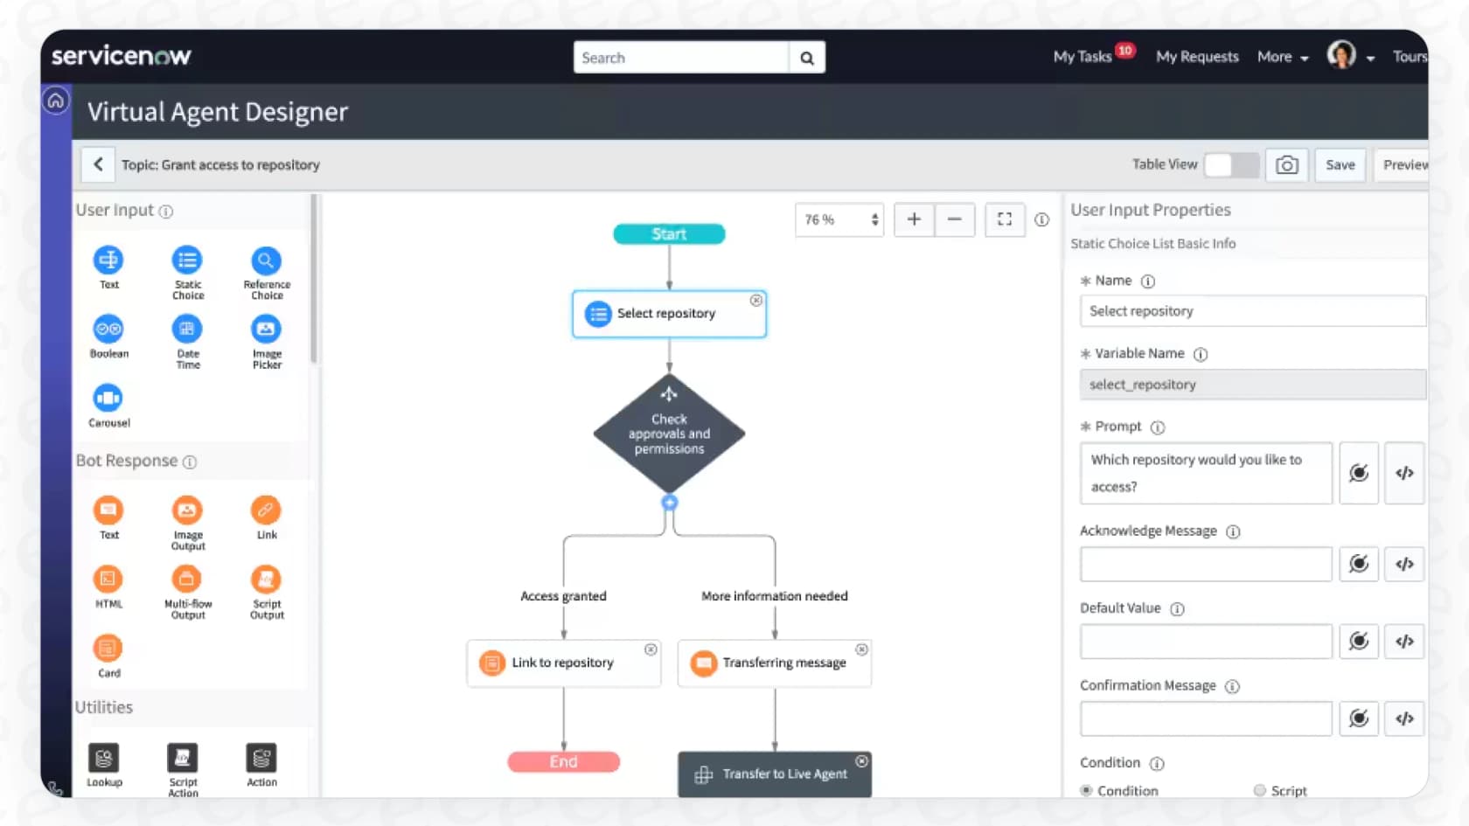1469x826 pixels.
Task: Select the User Input Text icon
Action: tap(108, 260)
